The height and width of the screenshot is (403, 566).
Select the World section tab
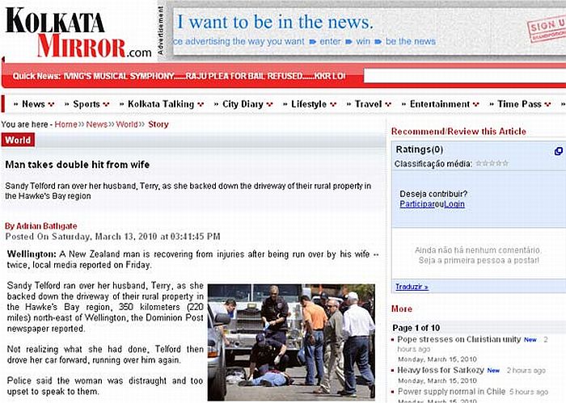pos(18,140)
